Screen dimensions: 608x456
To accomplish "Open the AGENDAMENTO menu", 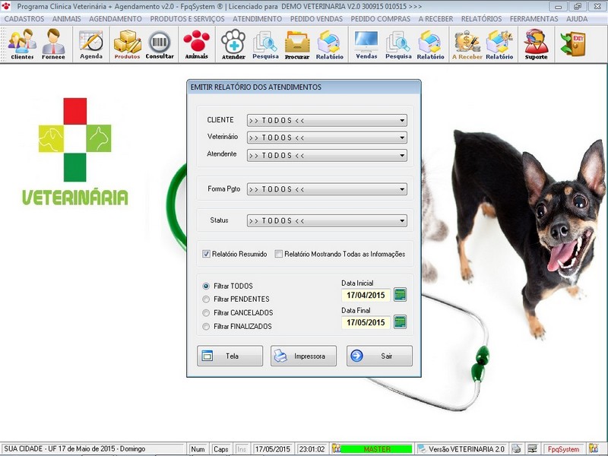I will (116, 18).
